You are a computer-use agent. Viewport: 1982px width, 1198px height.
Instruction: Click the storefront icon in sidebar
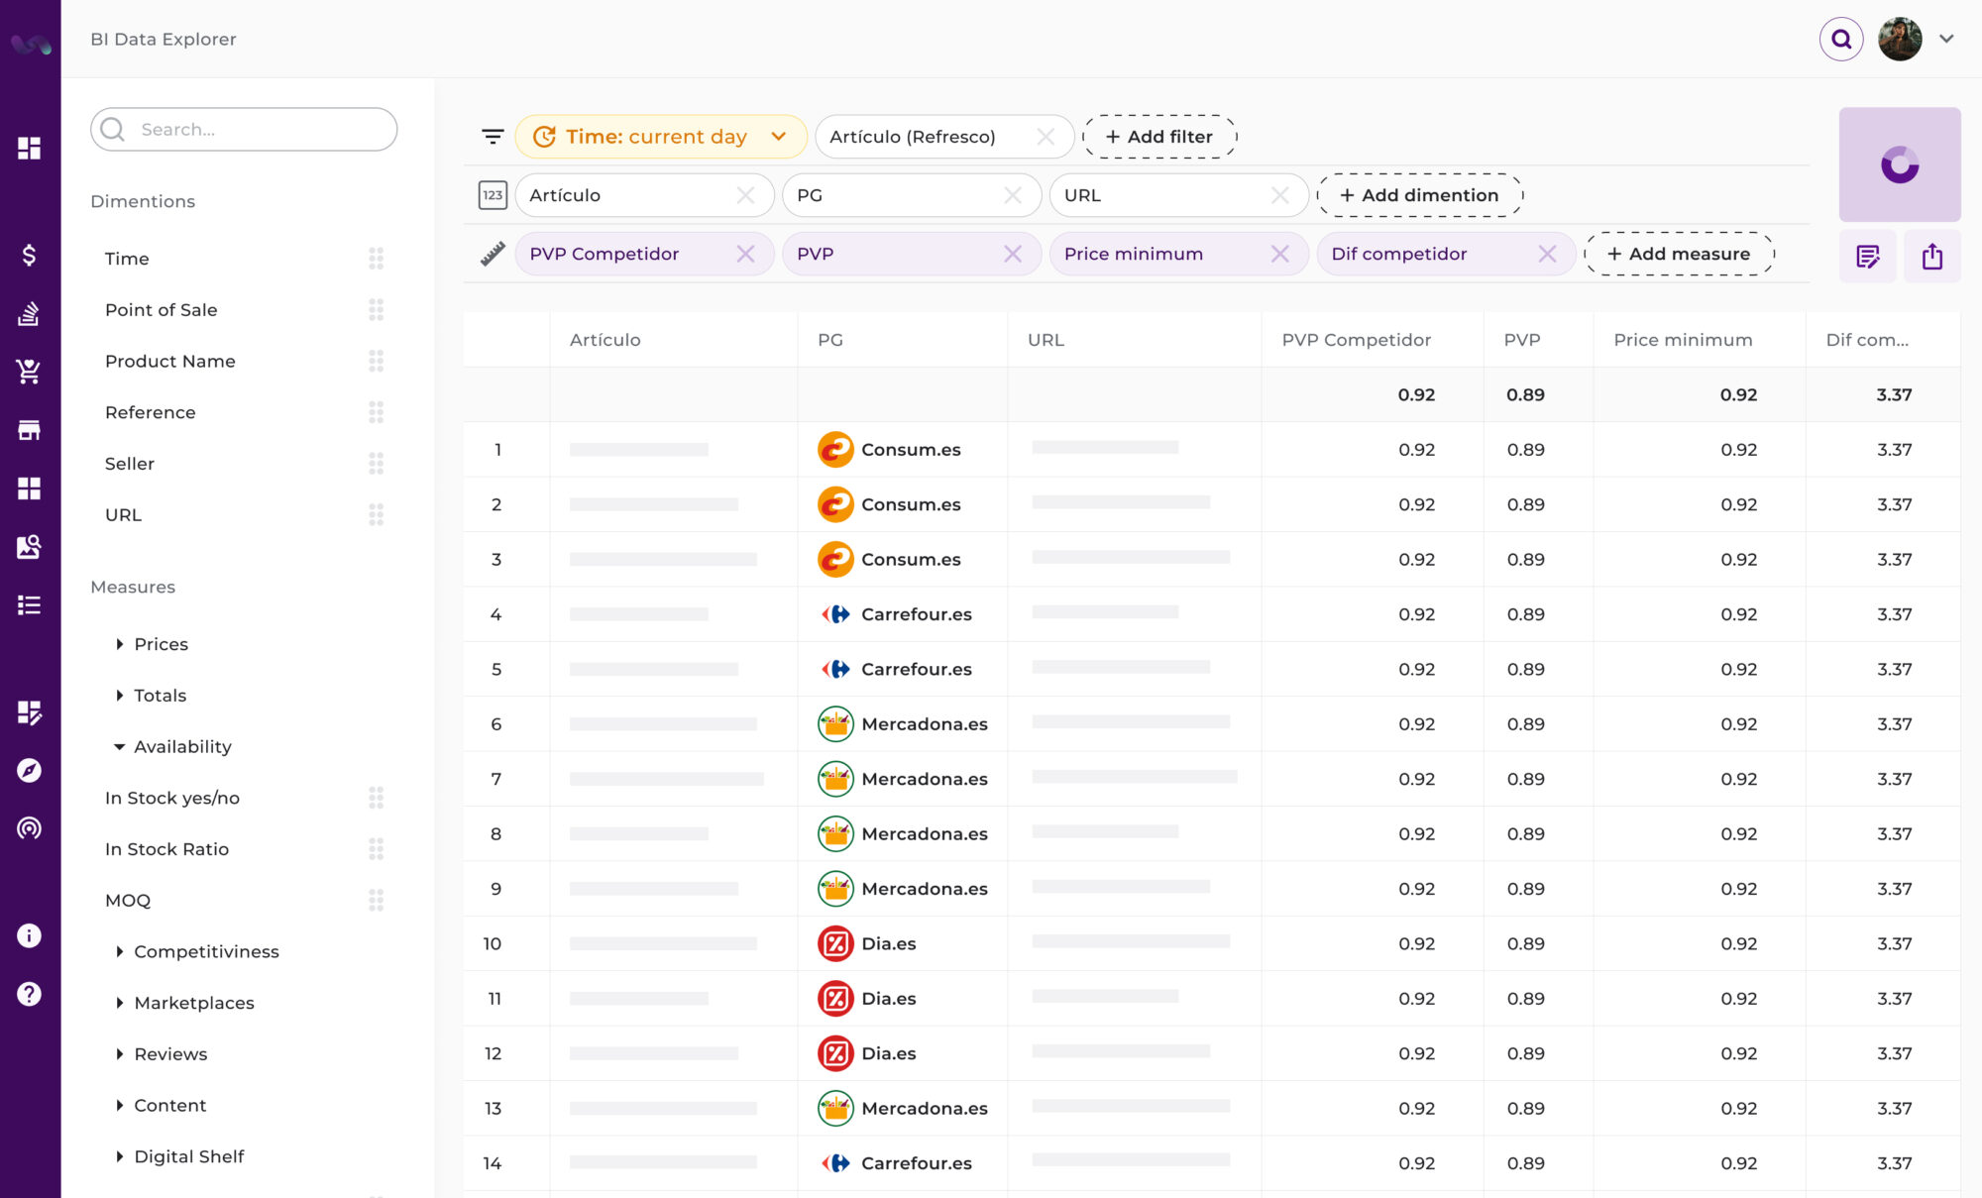(29, 429)
